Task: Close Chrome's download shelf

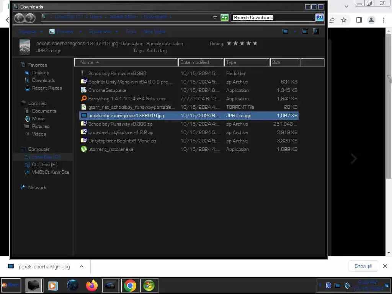Action: [385, 266]
